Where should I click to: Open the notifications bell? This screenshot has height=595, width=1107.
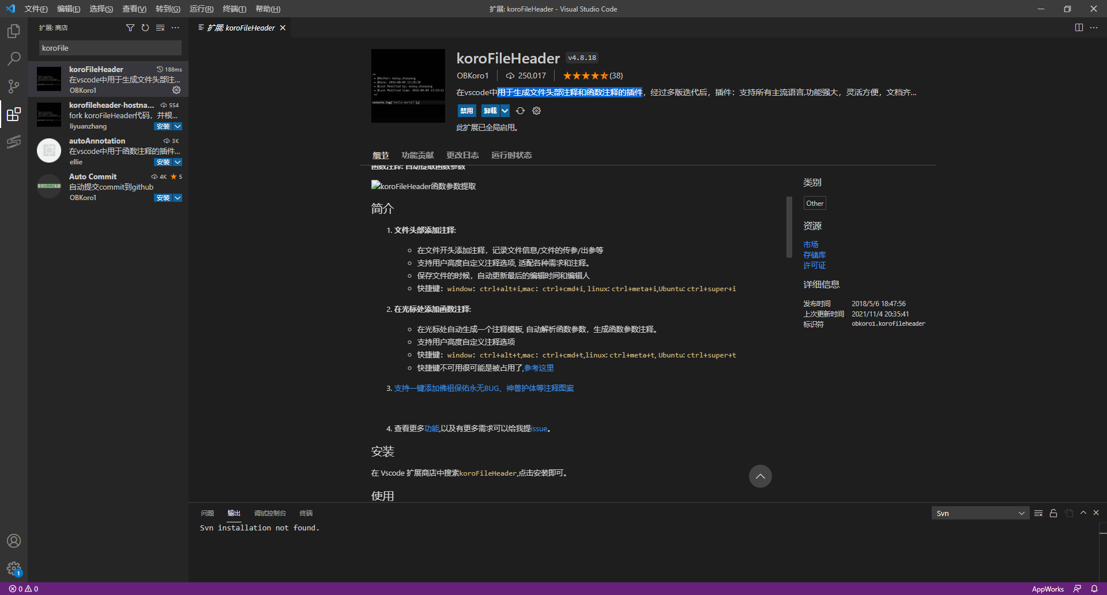(x=1094, y=589)
